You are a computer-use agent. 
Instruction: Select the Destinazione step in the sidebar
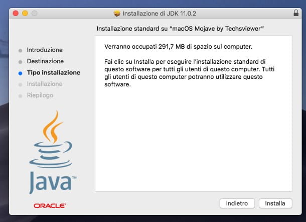pyautogui.click(x=45, y=61)
